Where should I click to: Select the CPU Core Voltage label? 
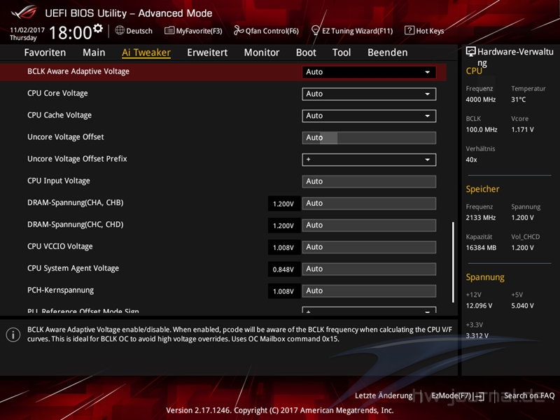pyautogui.click(x=57, y=93)
